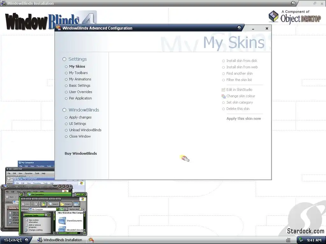Screen dimensions: 326x244
Task: Choose Find another skin
Action: [x=239, y=73]
